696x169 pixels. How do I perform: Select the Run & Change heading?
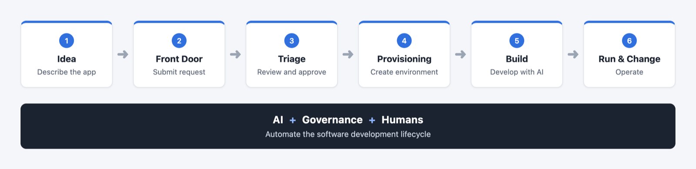click(629, 59)
